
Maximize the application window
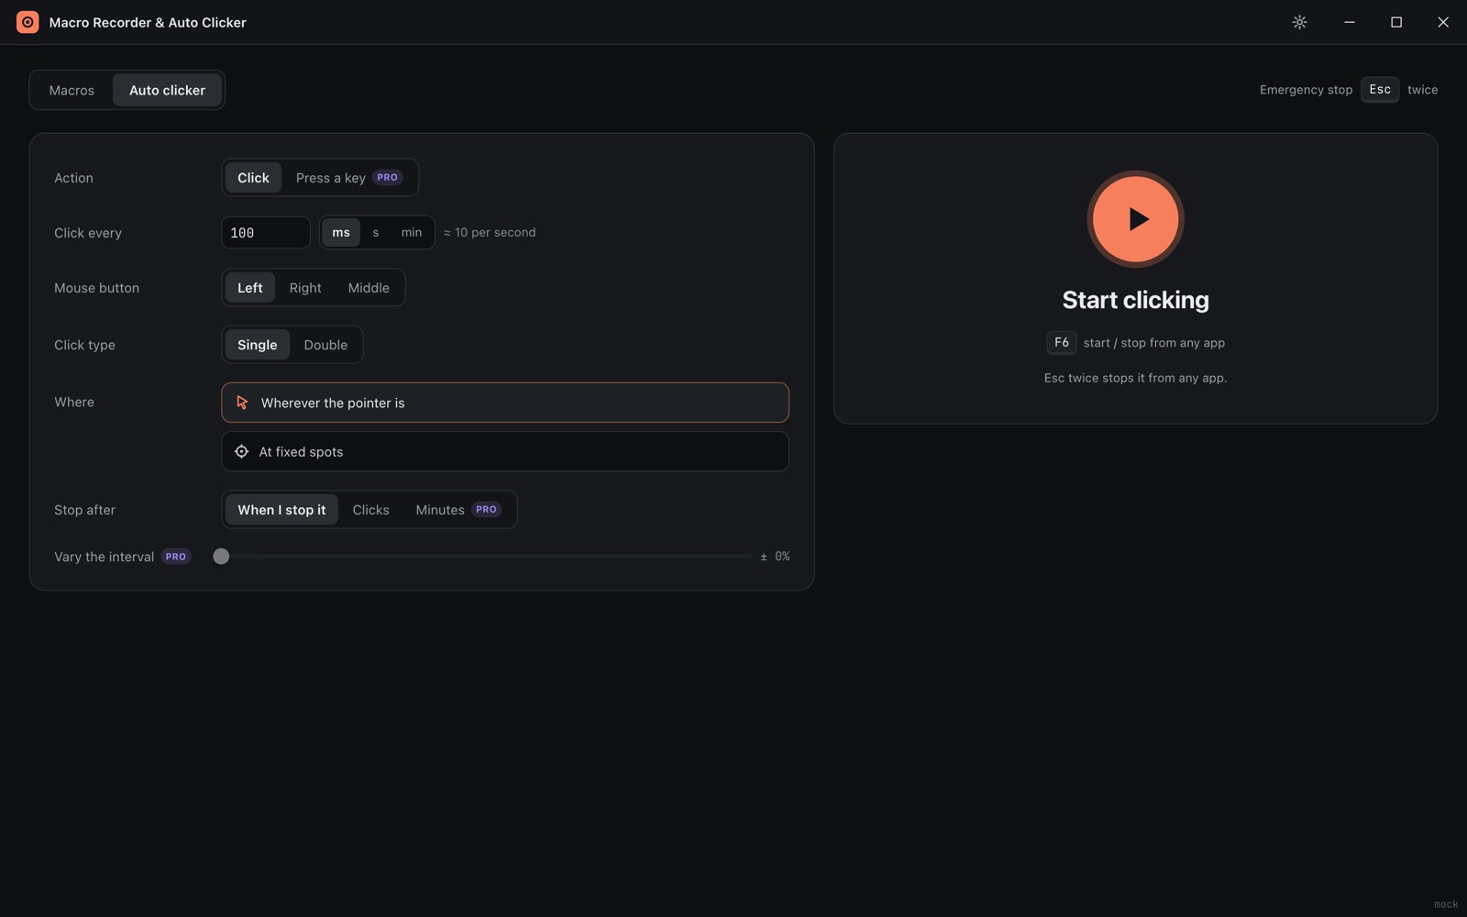pos(1396,22)
